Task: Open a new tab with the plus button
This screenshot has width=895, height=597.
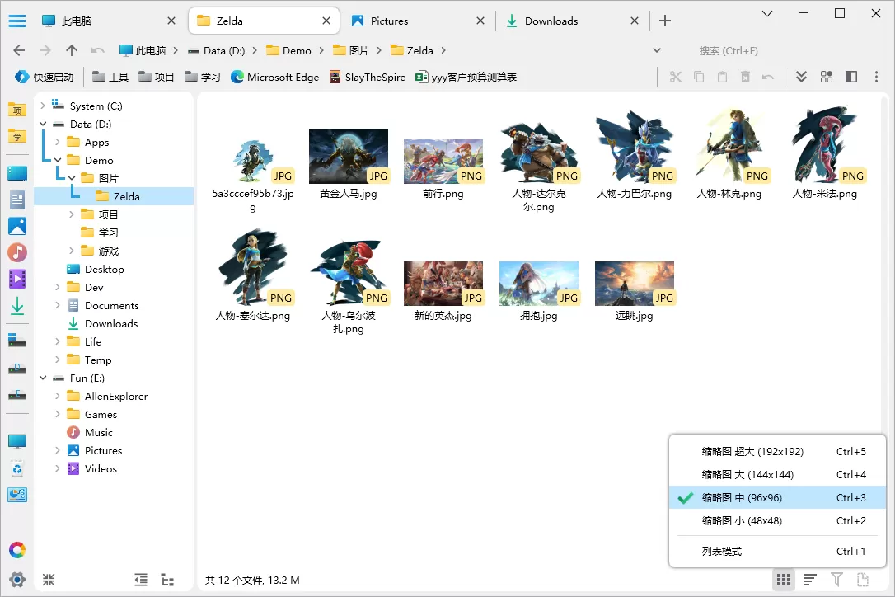Action: (x=665, y=21)
